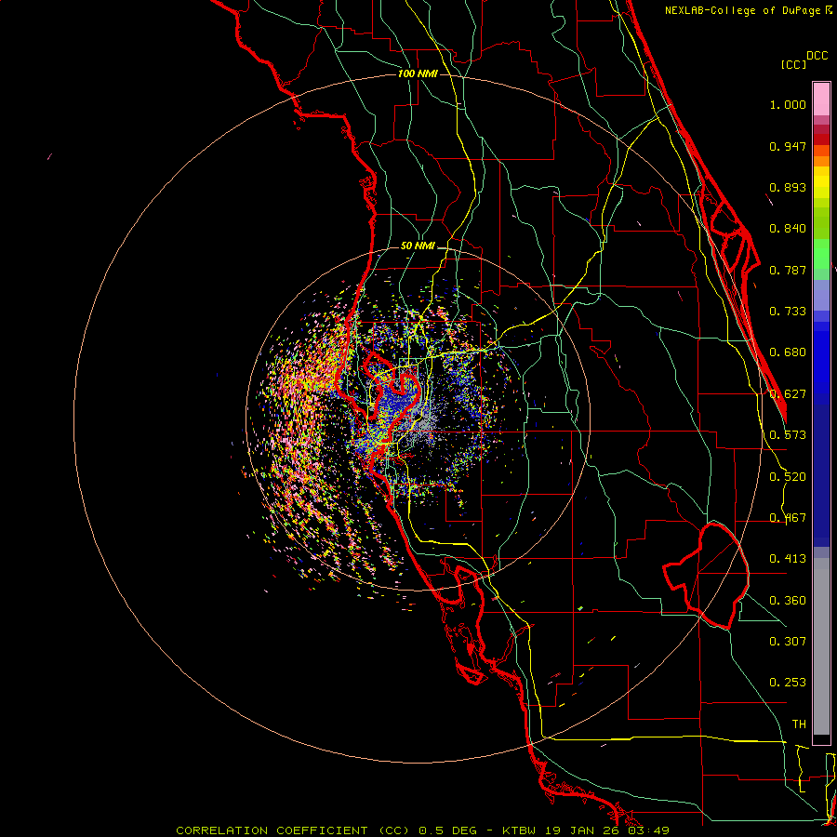Viewport: 837px width, 837px height.
Task: Pick the black swatch below the TH label
Action: point(821,738)
